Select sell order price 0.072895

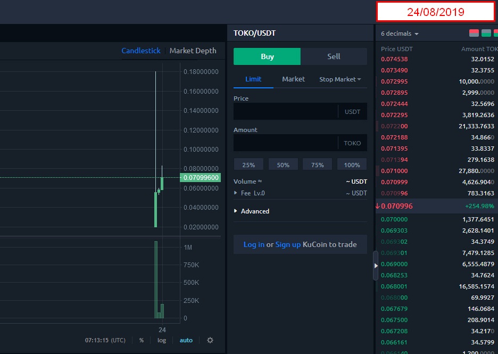(x=394, y=93)
